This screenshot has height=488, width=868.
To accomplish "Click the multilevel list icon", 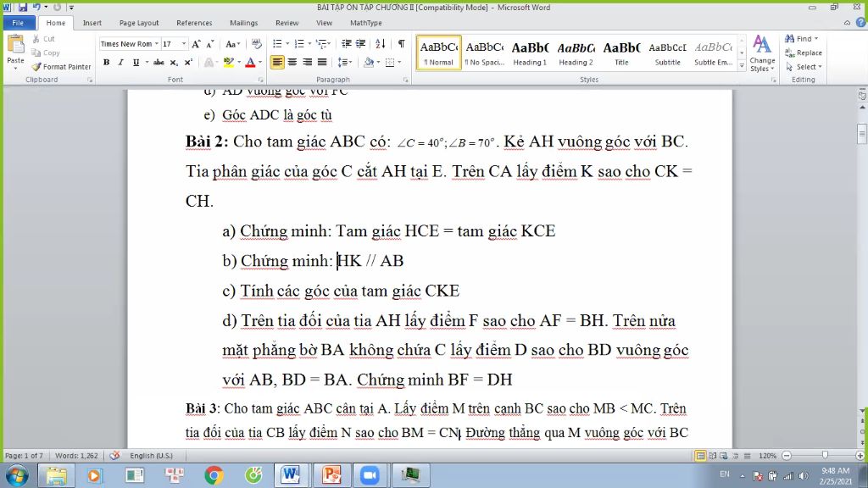I will coord(321,44).
